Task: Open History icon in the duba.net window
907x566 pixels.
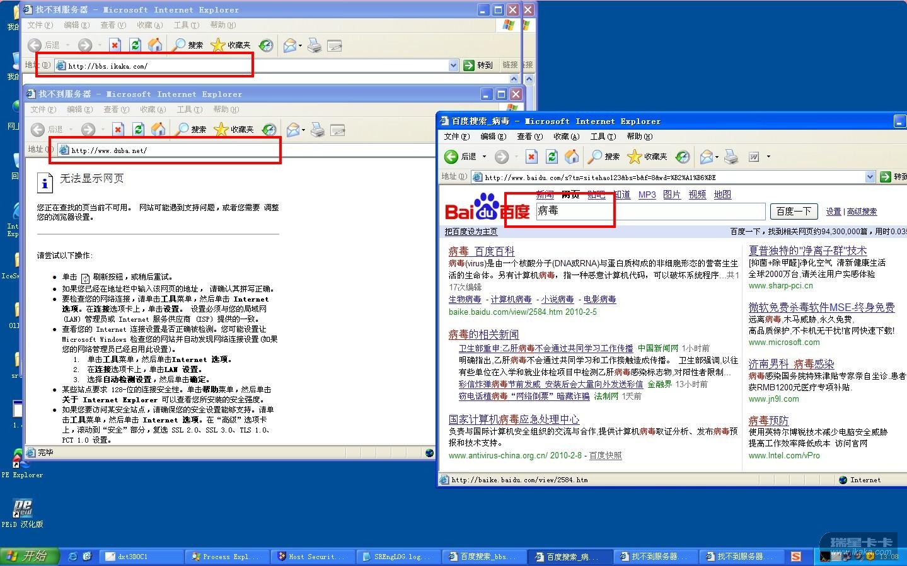Action: click(x=269, y=130)
